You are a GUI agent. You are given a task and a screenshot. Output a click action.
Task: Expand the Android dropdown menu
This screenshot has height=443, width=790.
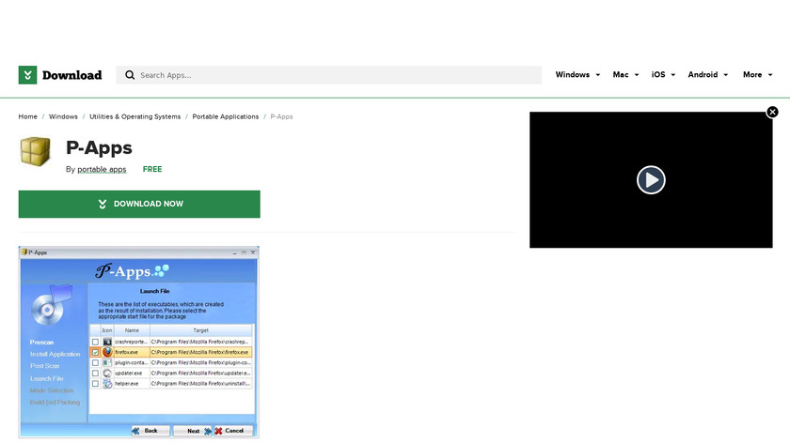pyautogui.click(x=708, y=74)
